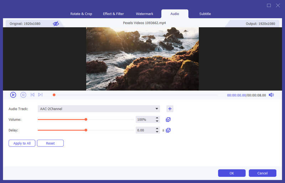Maximize the editor window

(269, 5)
